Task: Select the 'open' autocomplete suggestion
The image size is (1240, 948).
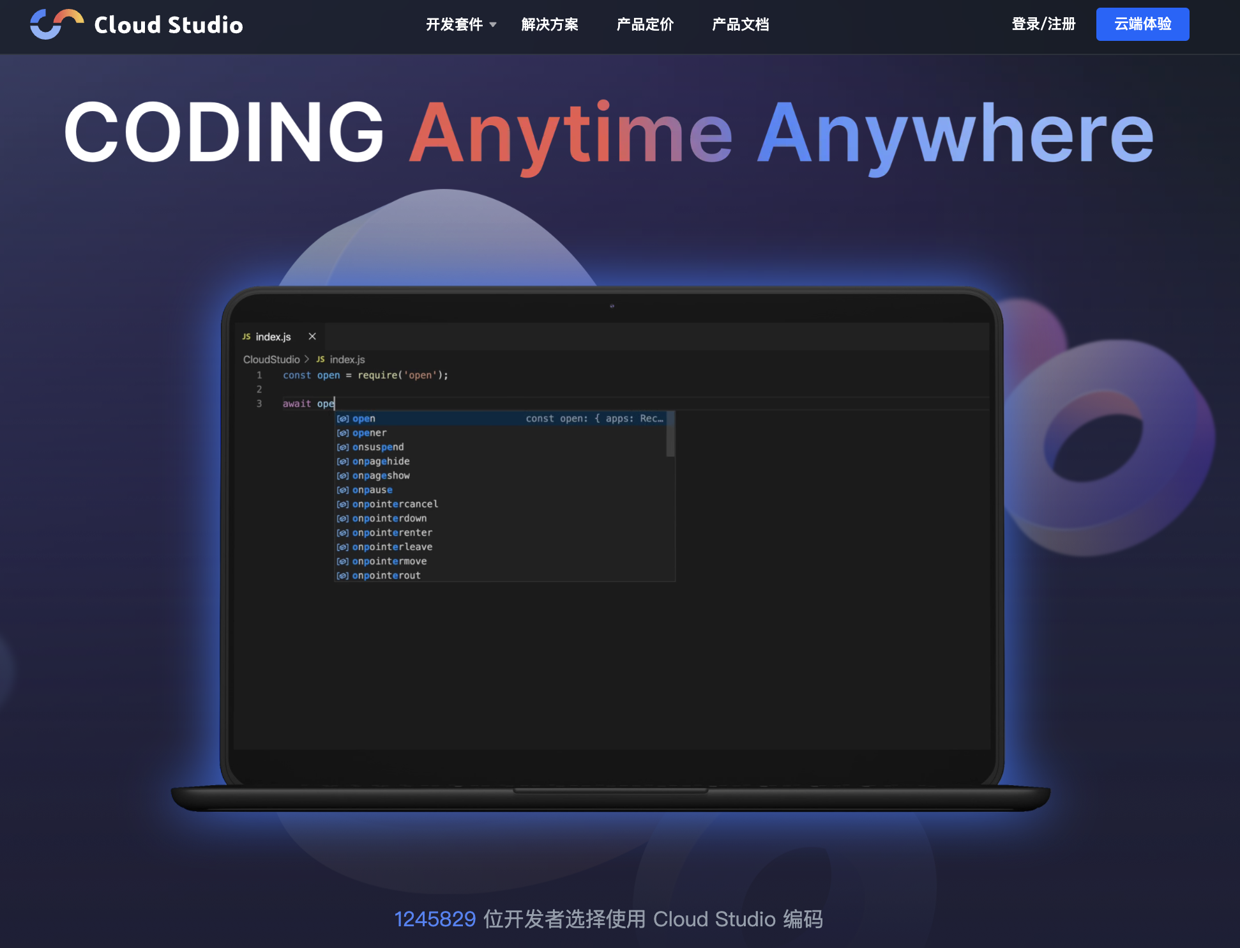Action: (x=364, y=419)
